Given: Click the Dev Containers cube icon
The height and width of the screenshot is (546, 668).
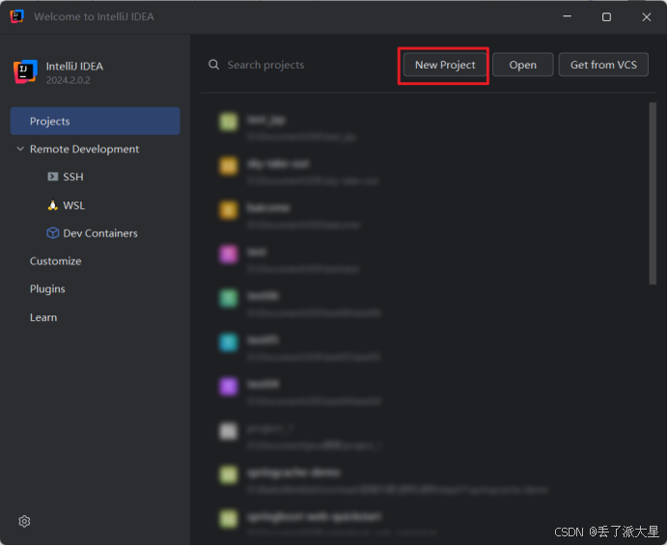Looking at the screenshot, I should point(53,232).
